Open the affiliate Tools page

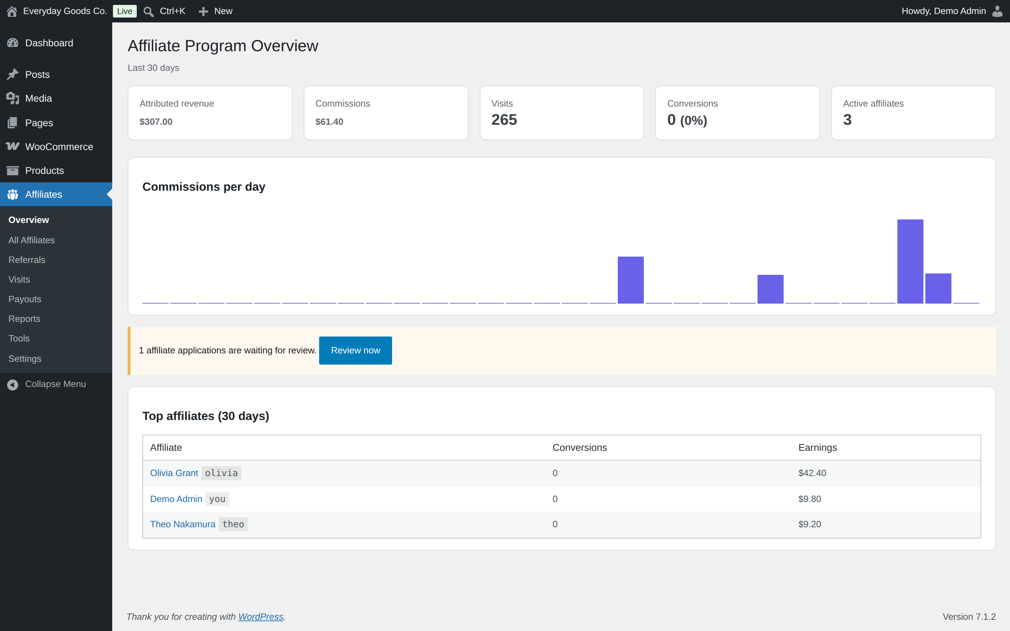[19, 338]
